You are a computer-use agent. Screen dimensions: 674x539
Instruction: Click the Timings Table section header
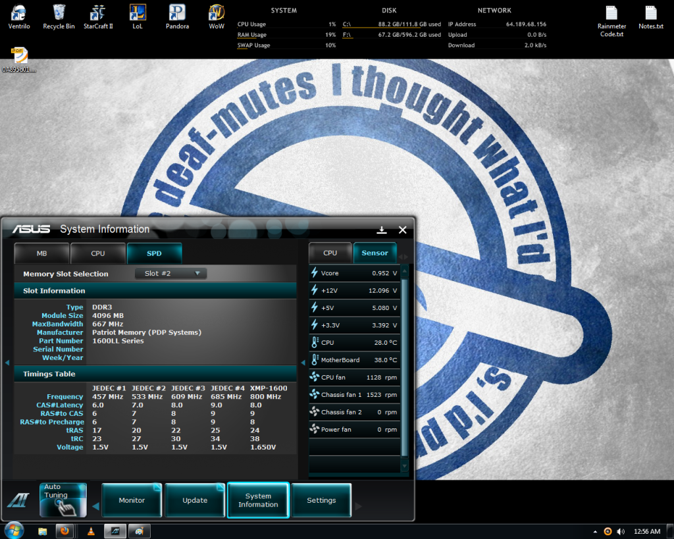[x=155, y=374]
